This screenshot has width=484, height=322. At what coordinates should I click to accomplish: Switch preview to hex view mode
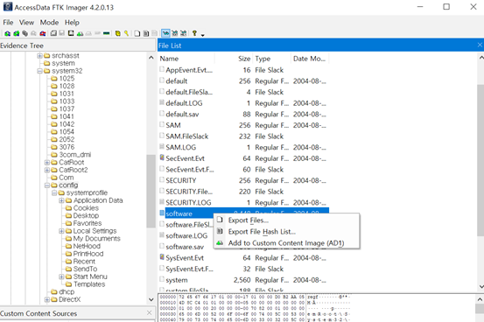pos(183,33)
